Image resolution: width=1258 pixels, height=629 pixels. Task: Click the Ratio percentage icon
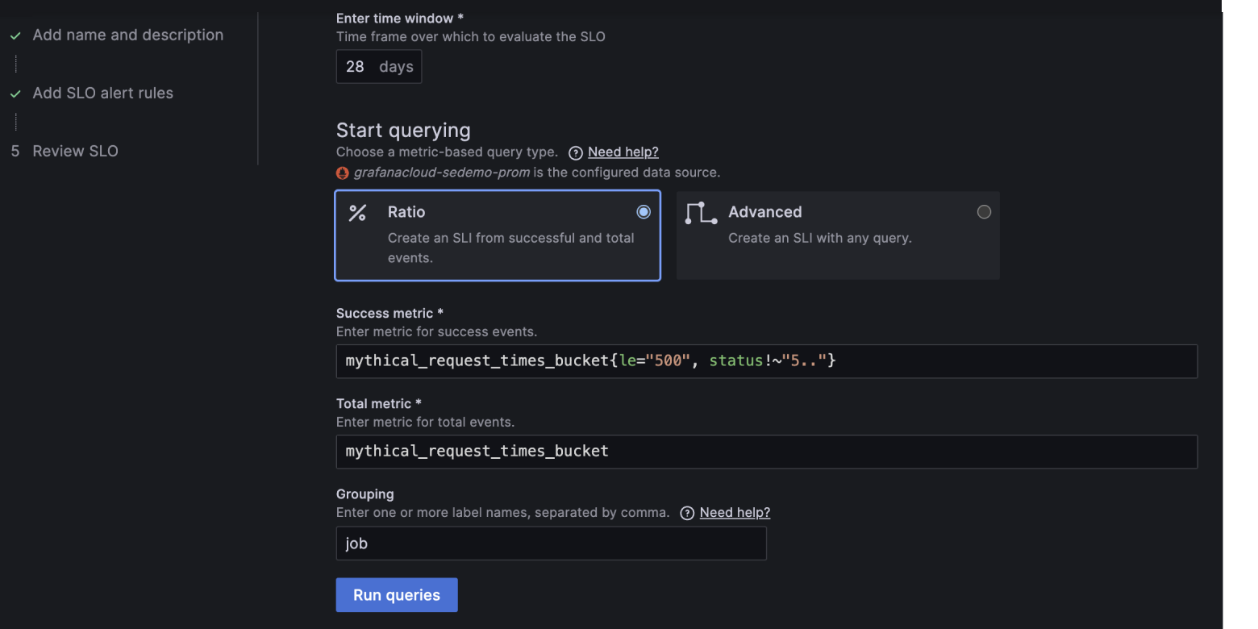[x=358, y=212]
